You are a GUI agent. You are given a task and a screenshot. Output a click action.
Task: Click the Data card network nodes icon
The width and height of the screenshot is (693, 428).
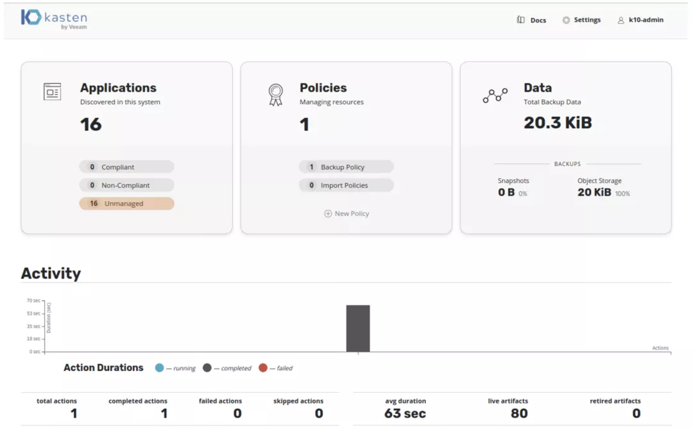point(494,95)
